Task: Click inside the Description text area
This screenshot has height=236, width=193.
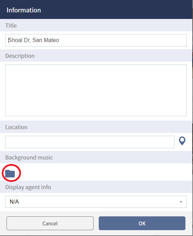Action: [x=96, y=90]
